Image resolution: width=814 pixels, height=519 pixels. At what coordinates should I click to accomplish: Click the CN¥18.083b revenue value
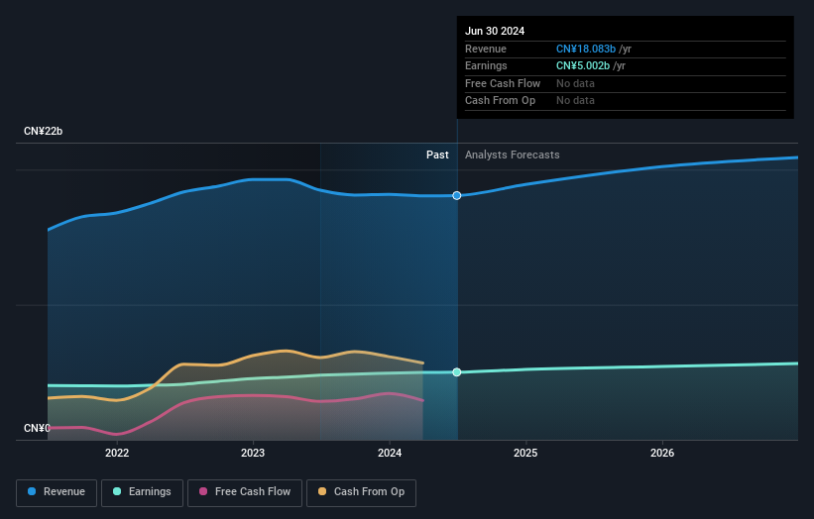click(x=586, y=49)
